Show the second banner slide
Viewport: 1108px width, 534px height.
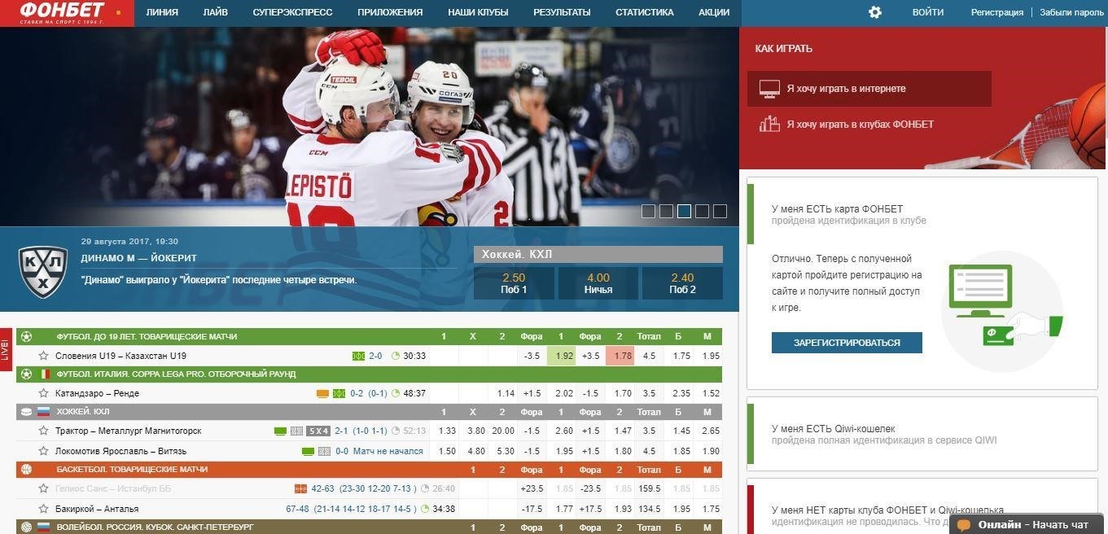point(666,212)
